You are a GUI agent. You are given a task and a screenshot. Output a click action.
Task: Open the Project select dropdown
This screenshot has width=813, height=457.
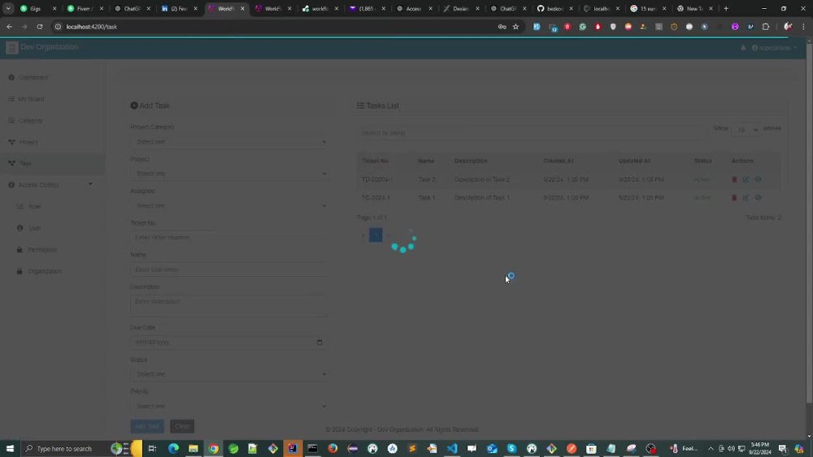click(x=228, y=174)
